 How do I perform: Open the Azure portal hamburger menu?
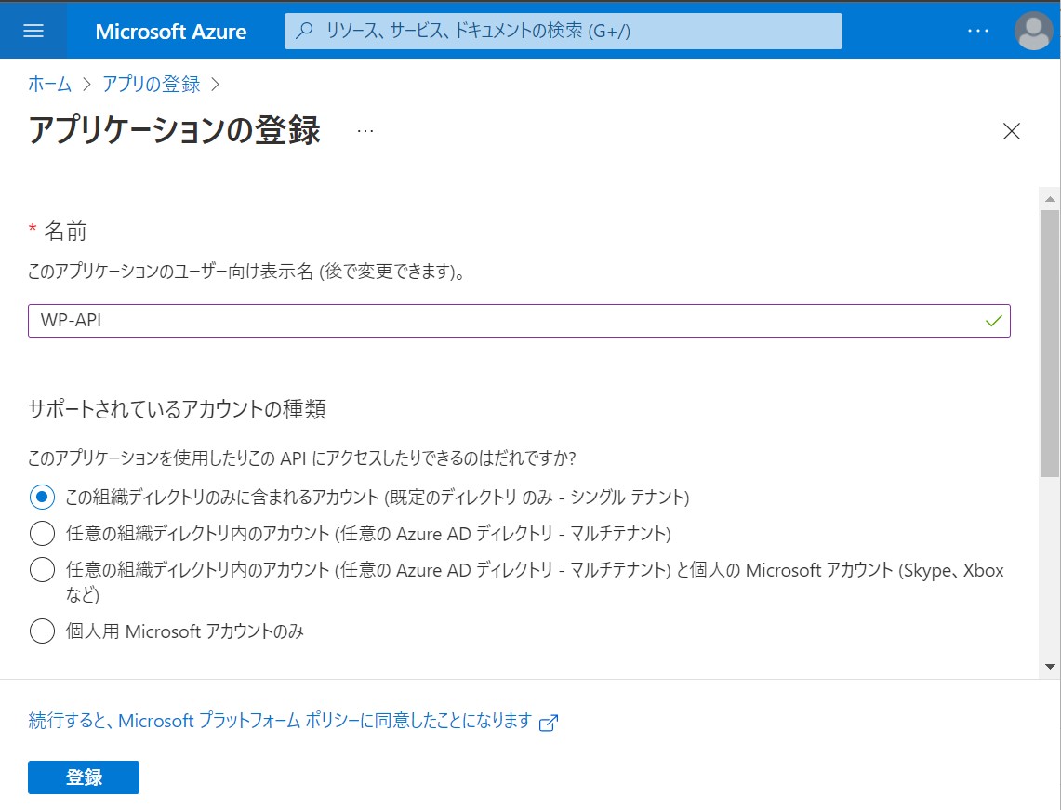click(x=33, y=31)
